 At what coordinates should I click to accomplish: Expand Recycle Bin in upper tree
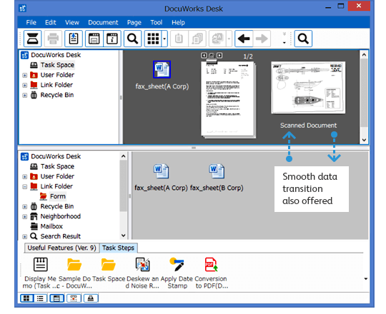coord(24,96)
